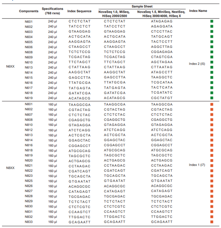Image resolution: width=221 pixels, height=228 pixels.
Task: Select the N8XX group label
Action: pyautogui.click(x=10, y=168)
